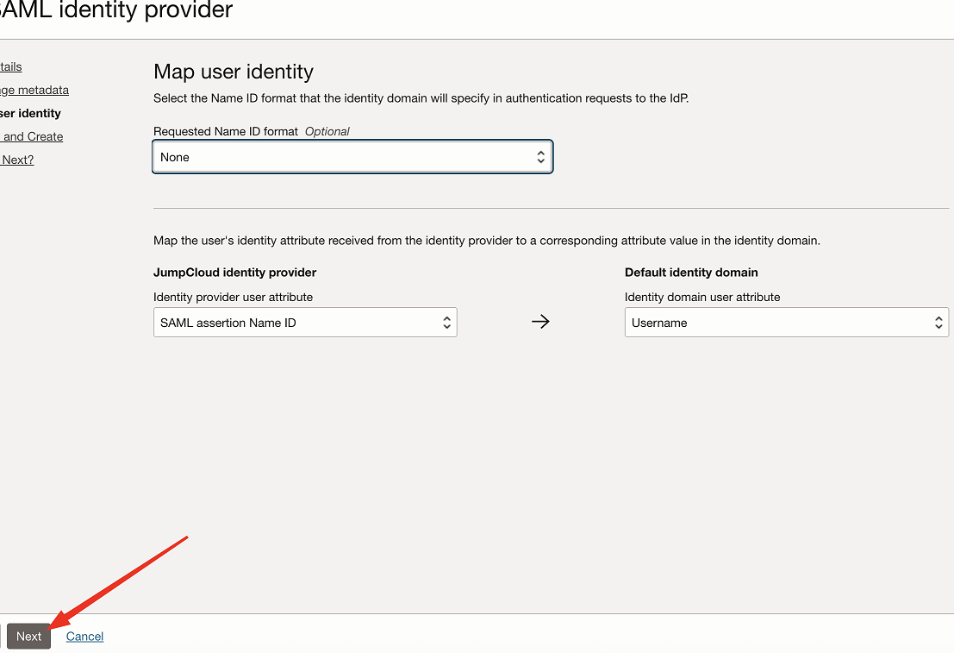Click the Cancel link
Image resolution: width=954 pixels, height=653 pixels.
tap(84, 637)
